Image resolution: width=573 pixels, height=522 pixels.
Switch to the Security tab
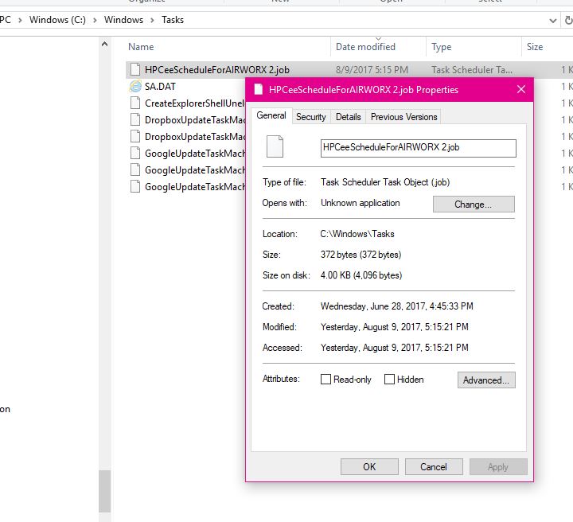[x=311, y=117]
